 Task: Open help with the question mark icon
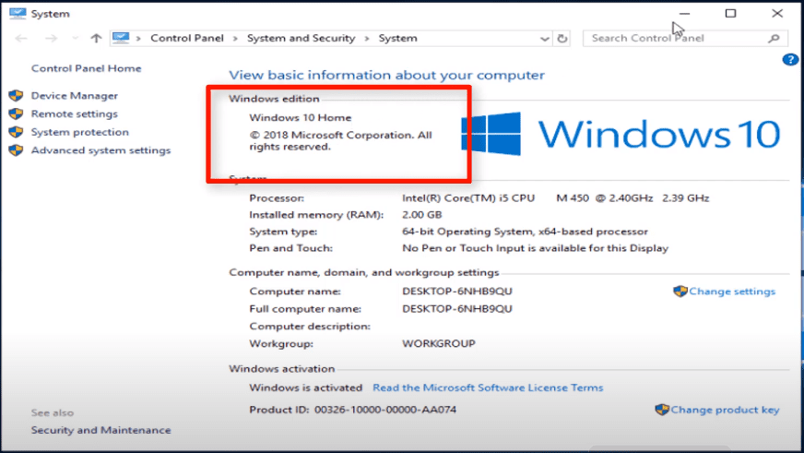(x=790, y=60)
